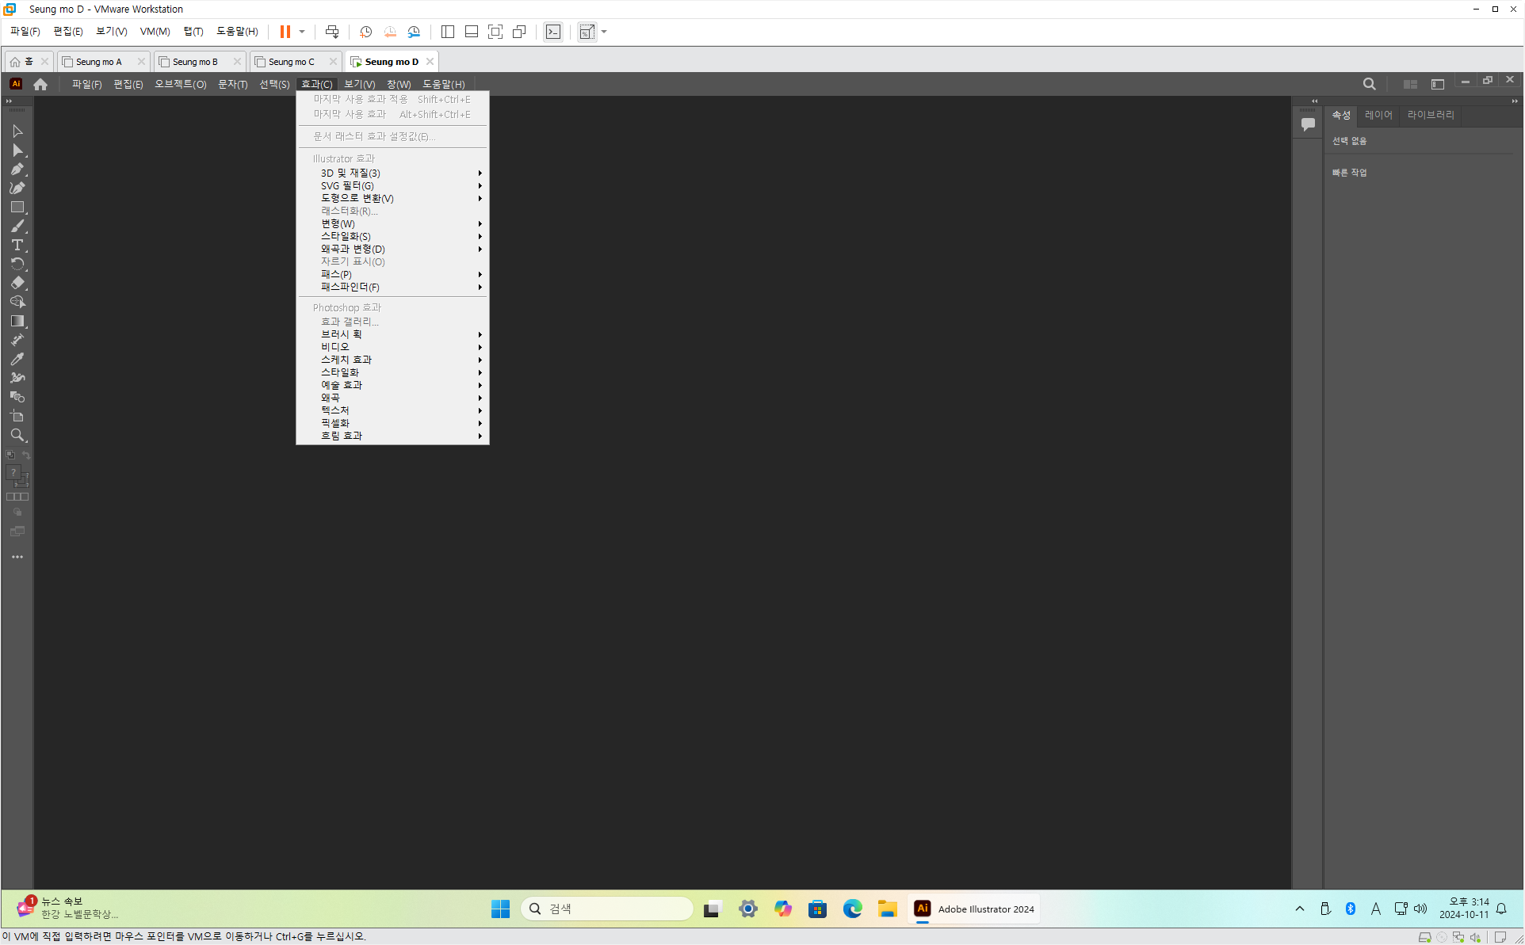This screenshot has height=945, width=1525.
Task: Go to Illustrator Home screen icon
Action: (40, 84)
